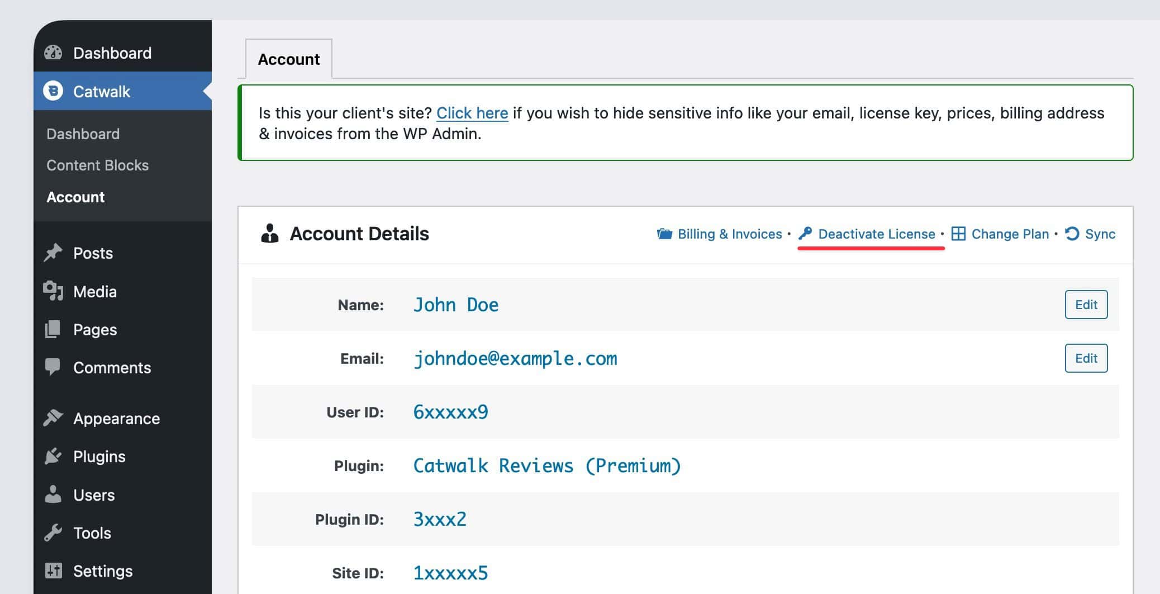1160x594 pixels.
Task: Click the Users person icon
Action: (x=53, y=495)
